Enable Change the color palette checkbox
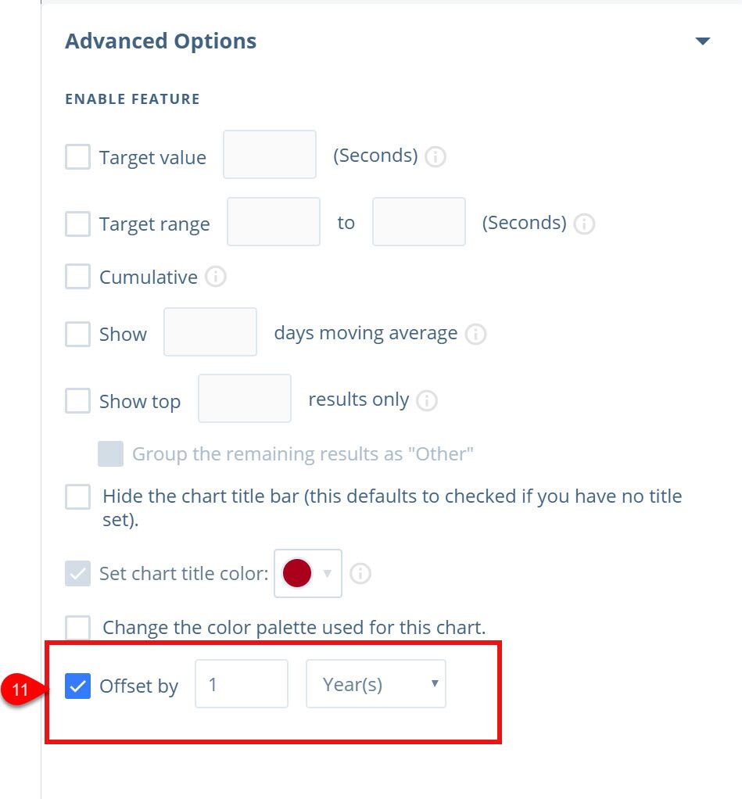The width and height of the screenshot is (742, 799). (x=77, y=627)
